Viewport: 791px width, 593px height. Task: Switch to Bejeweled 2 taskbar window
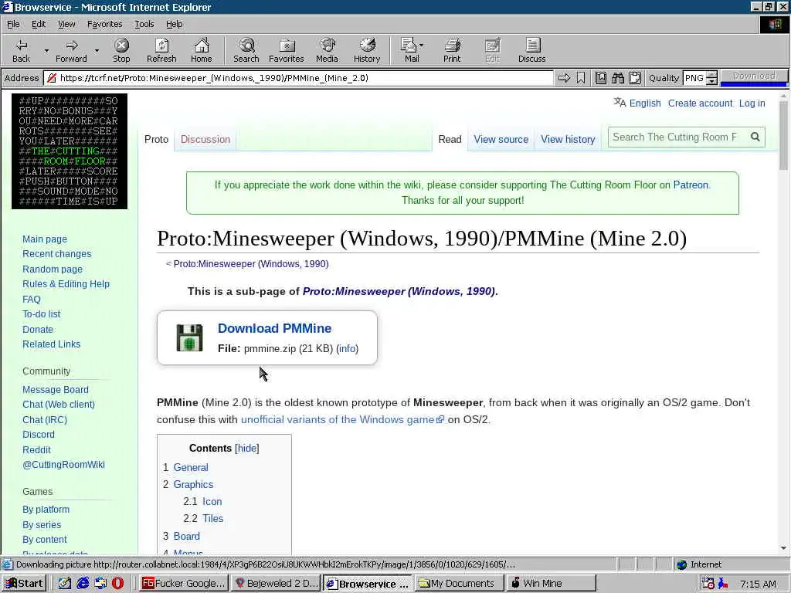pyautogui.click(x=276, y=583)
